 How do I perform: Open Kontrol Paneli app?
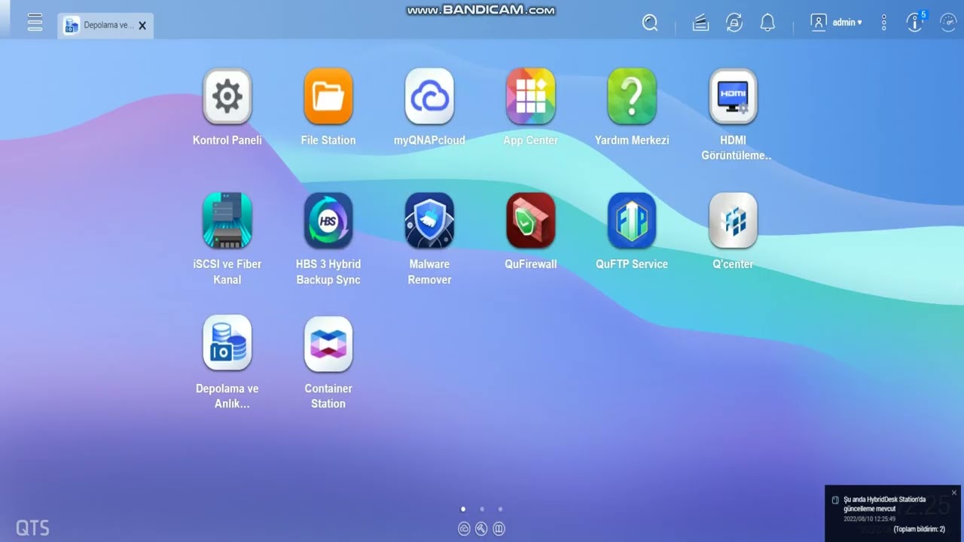[x=227, y=96]
